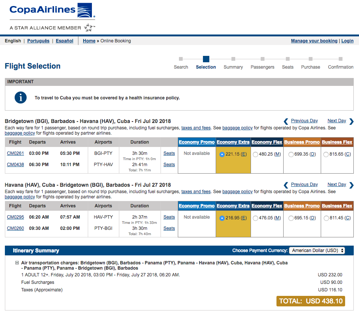
Task: Click the right chevron beside return Next Day
Action: (351, 185)
